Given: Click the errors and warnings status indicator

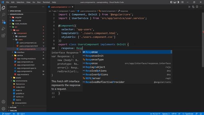Looking at the screenshot, I should tap(21, 114).
